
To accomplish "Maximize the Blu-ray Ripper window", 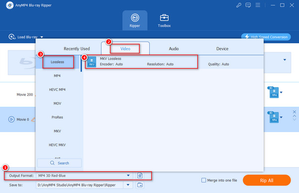I will (282, 5).
